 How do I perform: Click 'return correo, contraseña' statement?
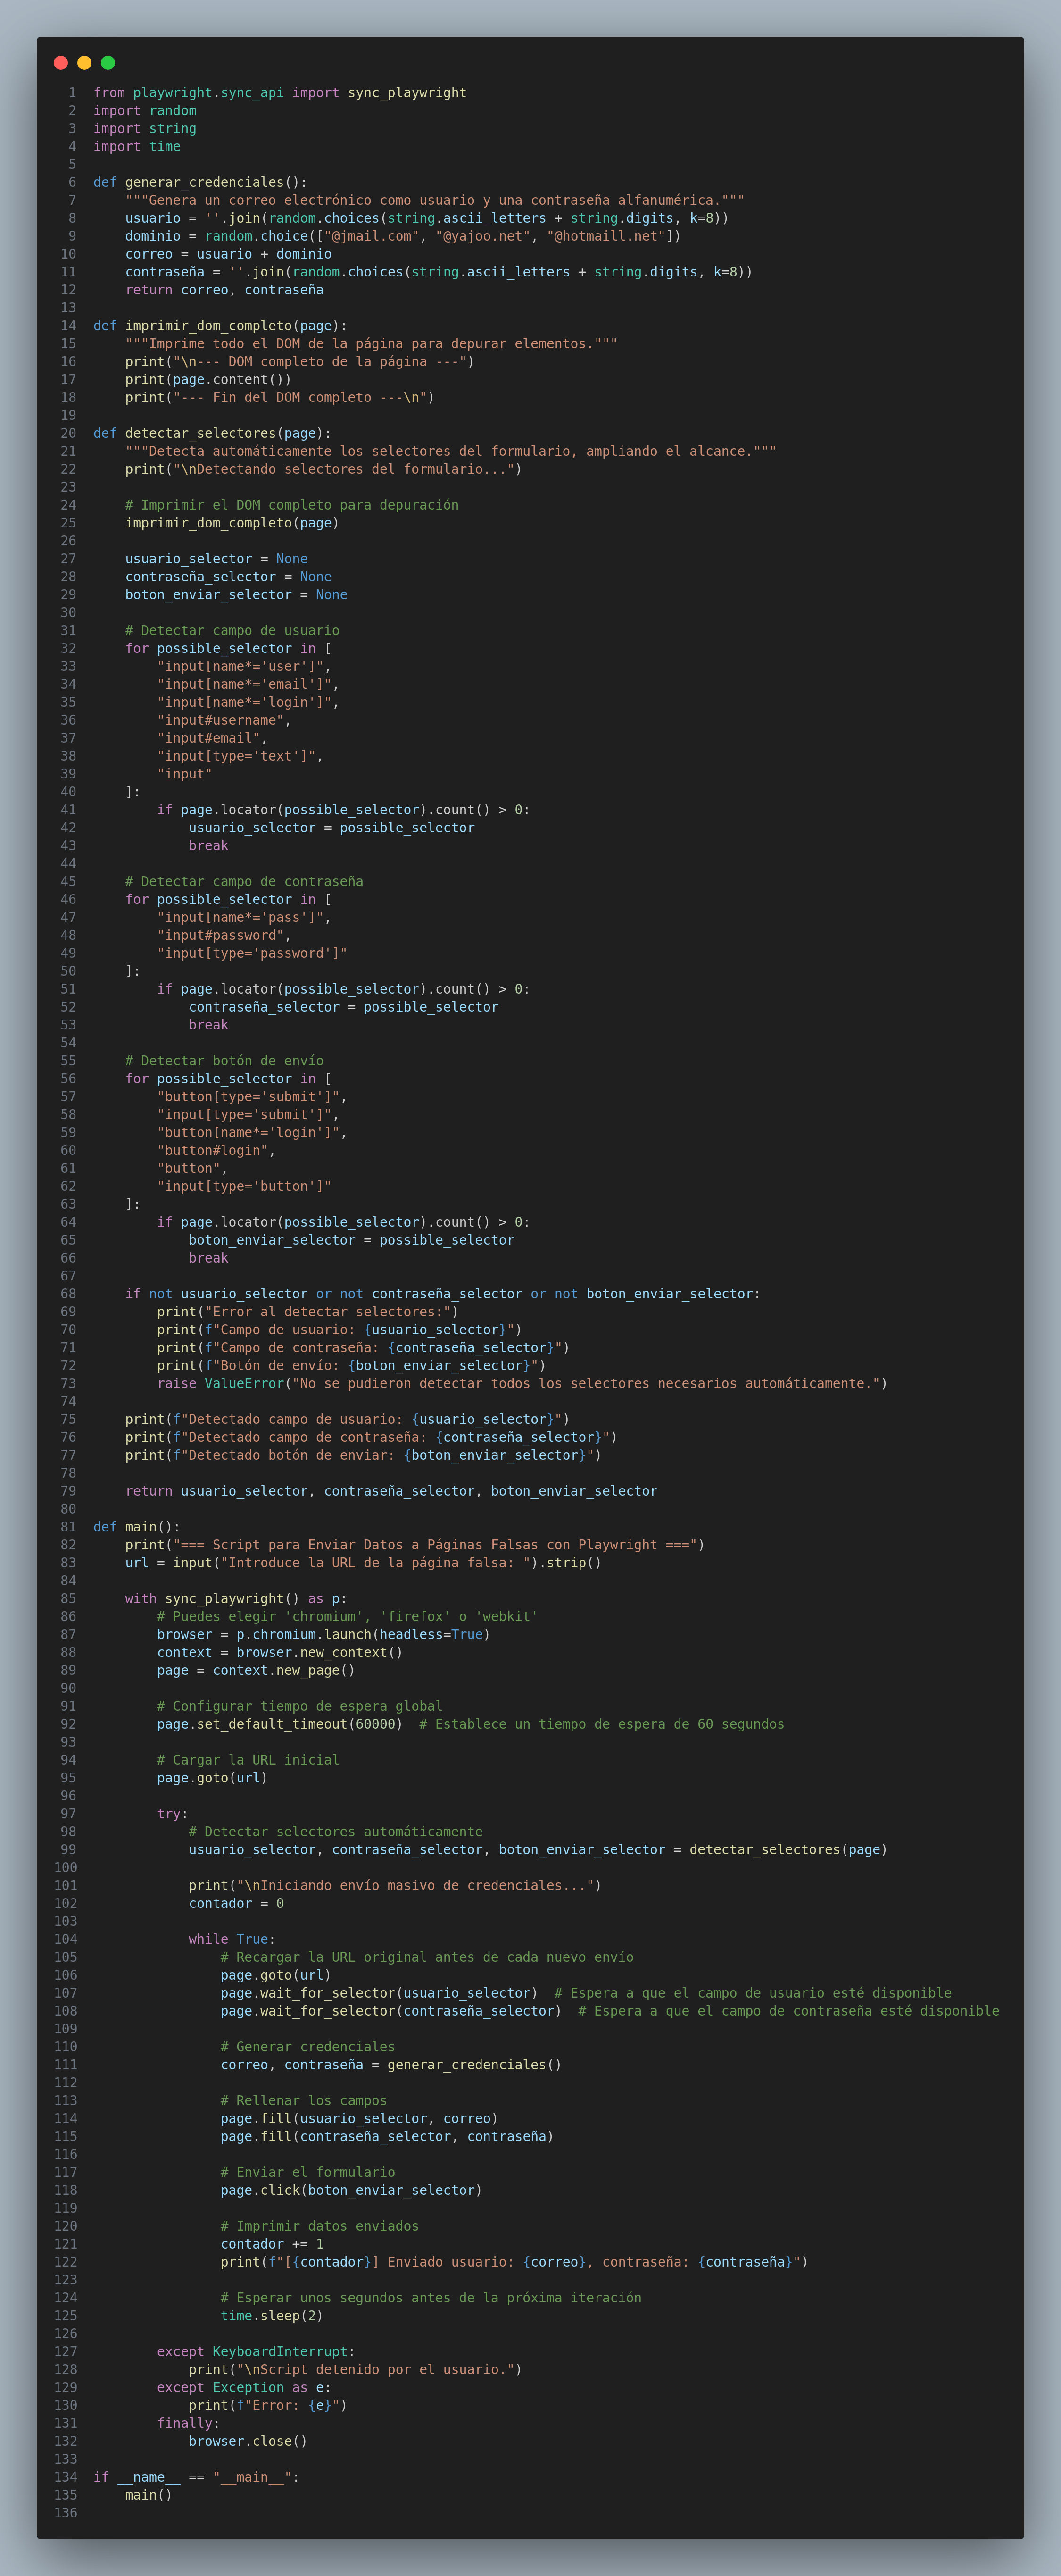point(224,290)
